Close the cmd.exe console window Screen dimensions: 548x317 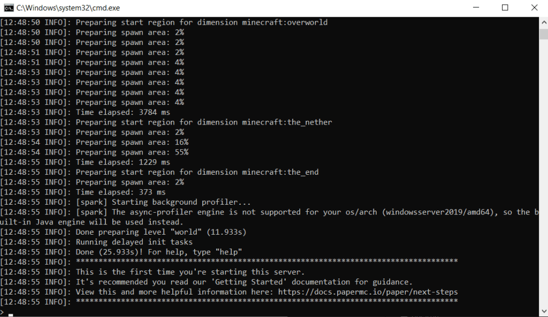(x=534, y=7)
